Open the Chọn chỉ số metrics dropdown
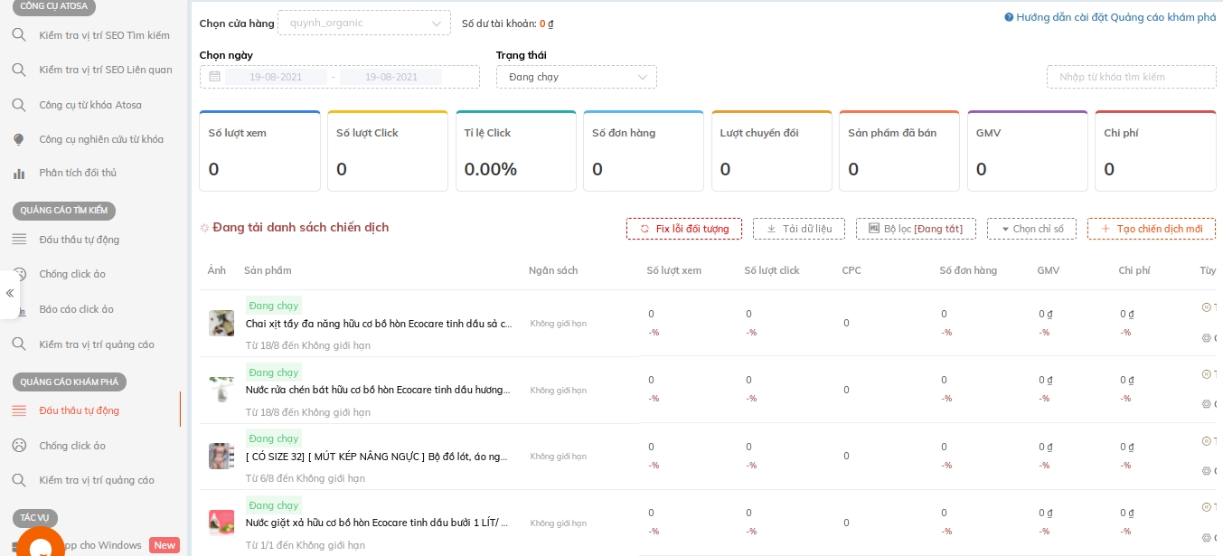Viewport: 1223px width, 556px height. point(1031,230)
